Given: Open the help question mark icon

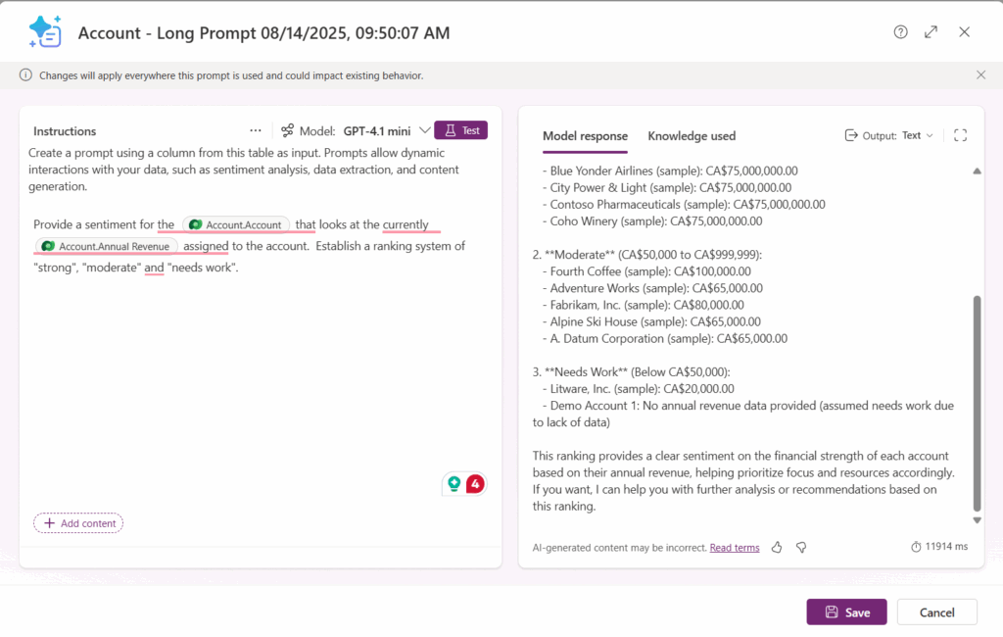Looking at the screenshot, I should 901,32.
